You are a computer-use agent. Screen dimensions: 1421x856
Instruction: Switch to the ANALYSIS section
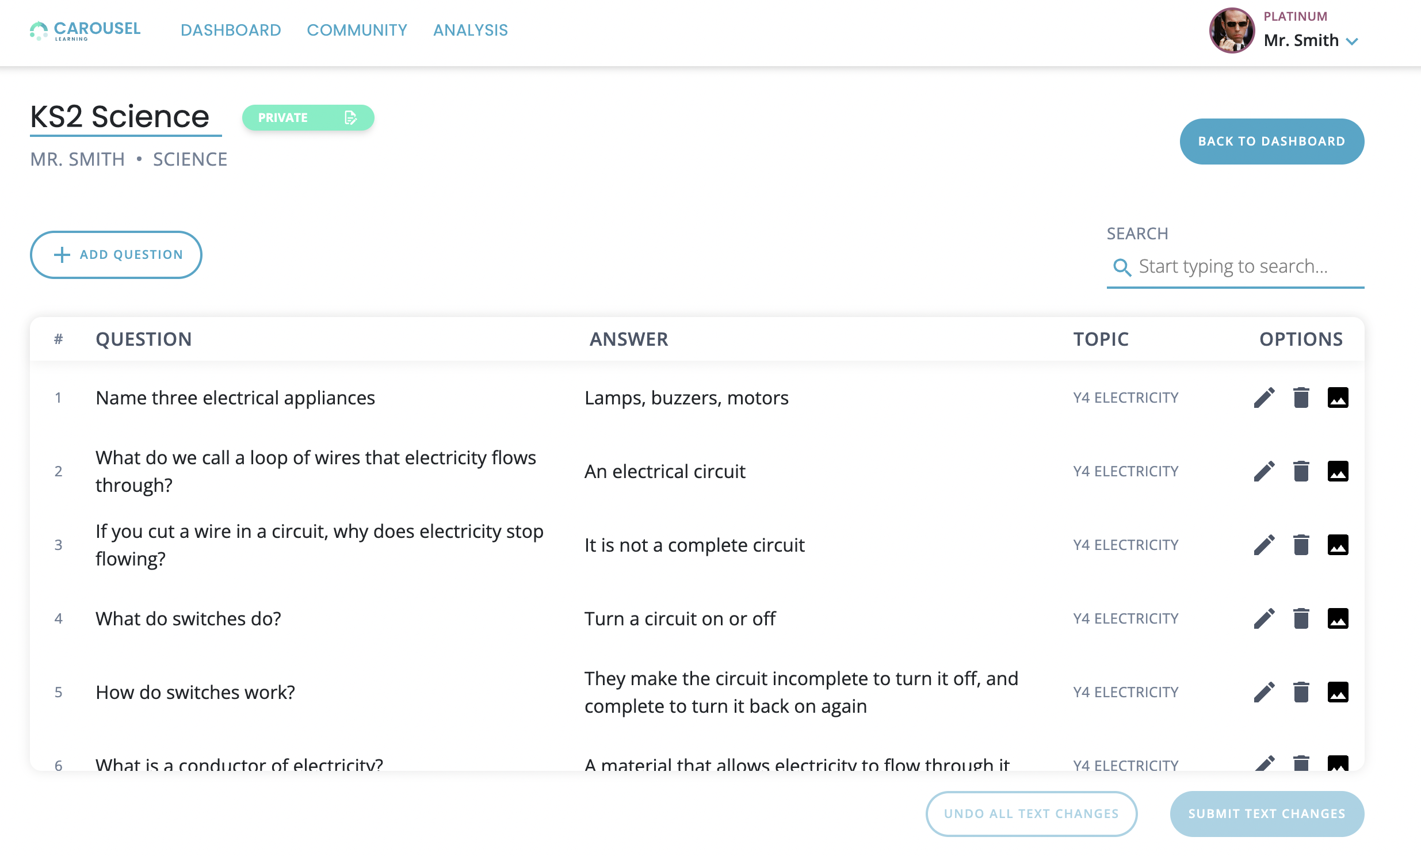click(470, 30)
